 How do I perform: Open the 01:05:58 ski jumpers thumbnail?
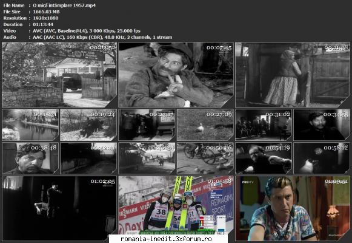tap(176, 205)
